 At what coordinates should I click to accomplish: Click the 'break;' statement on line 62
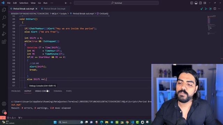pyautogui.click(x=33, y=70)
